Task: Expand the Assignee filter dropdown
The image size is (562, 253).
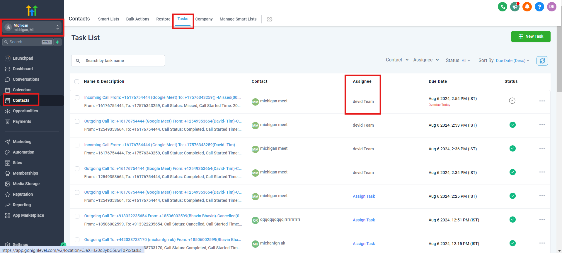Action: [426, 60]
